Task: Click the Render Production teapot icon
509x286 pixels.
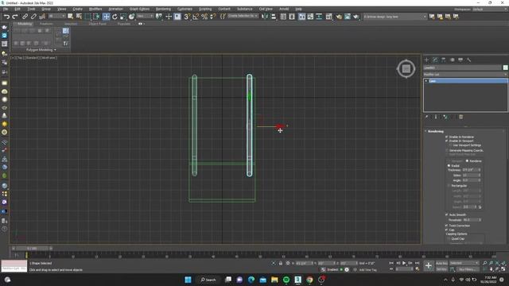Action: [x=356, y=17]
